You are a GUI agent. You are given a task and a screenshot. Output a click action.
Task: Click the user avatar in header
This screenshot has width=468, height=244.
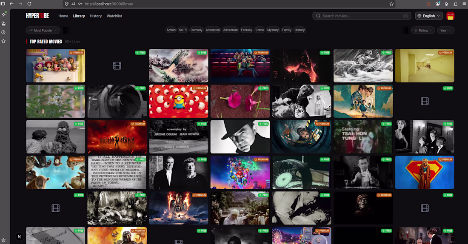point(451,16)
